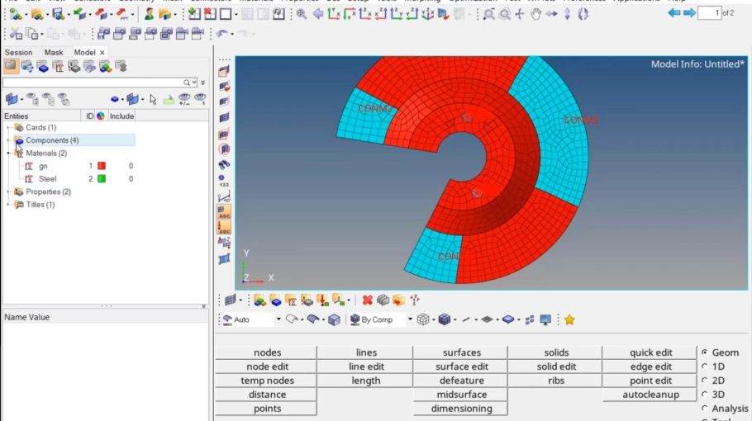This screenshot has width=752, height=421.
Task: Click the favorites star icon
Action: [569, 319]
